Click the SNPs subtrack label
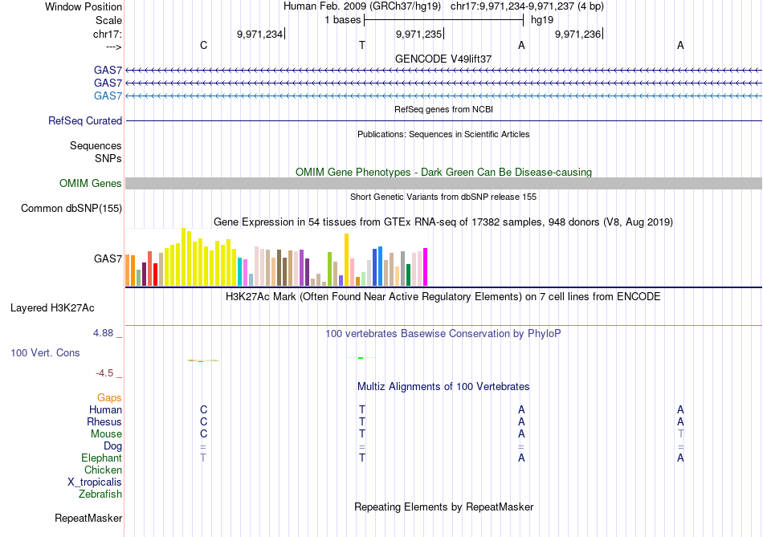Viewport: 763px width, 537px height. (x=108, y=158)
